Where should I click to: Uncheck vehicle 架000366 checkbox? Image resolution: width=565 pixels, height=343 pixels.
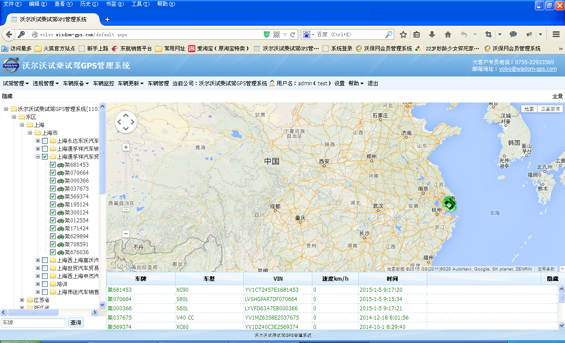[x=53, y=181]
